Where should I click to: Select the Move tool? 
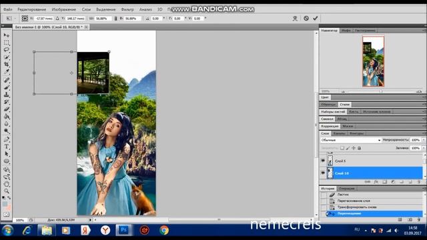[7, 35]
